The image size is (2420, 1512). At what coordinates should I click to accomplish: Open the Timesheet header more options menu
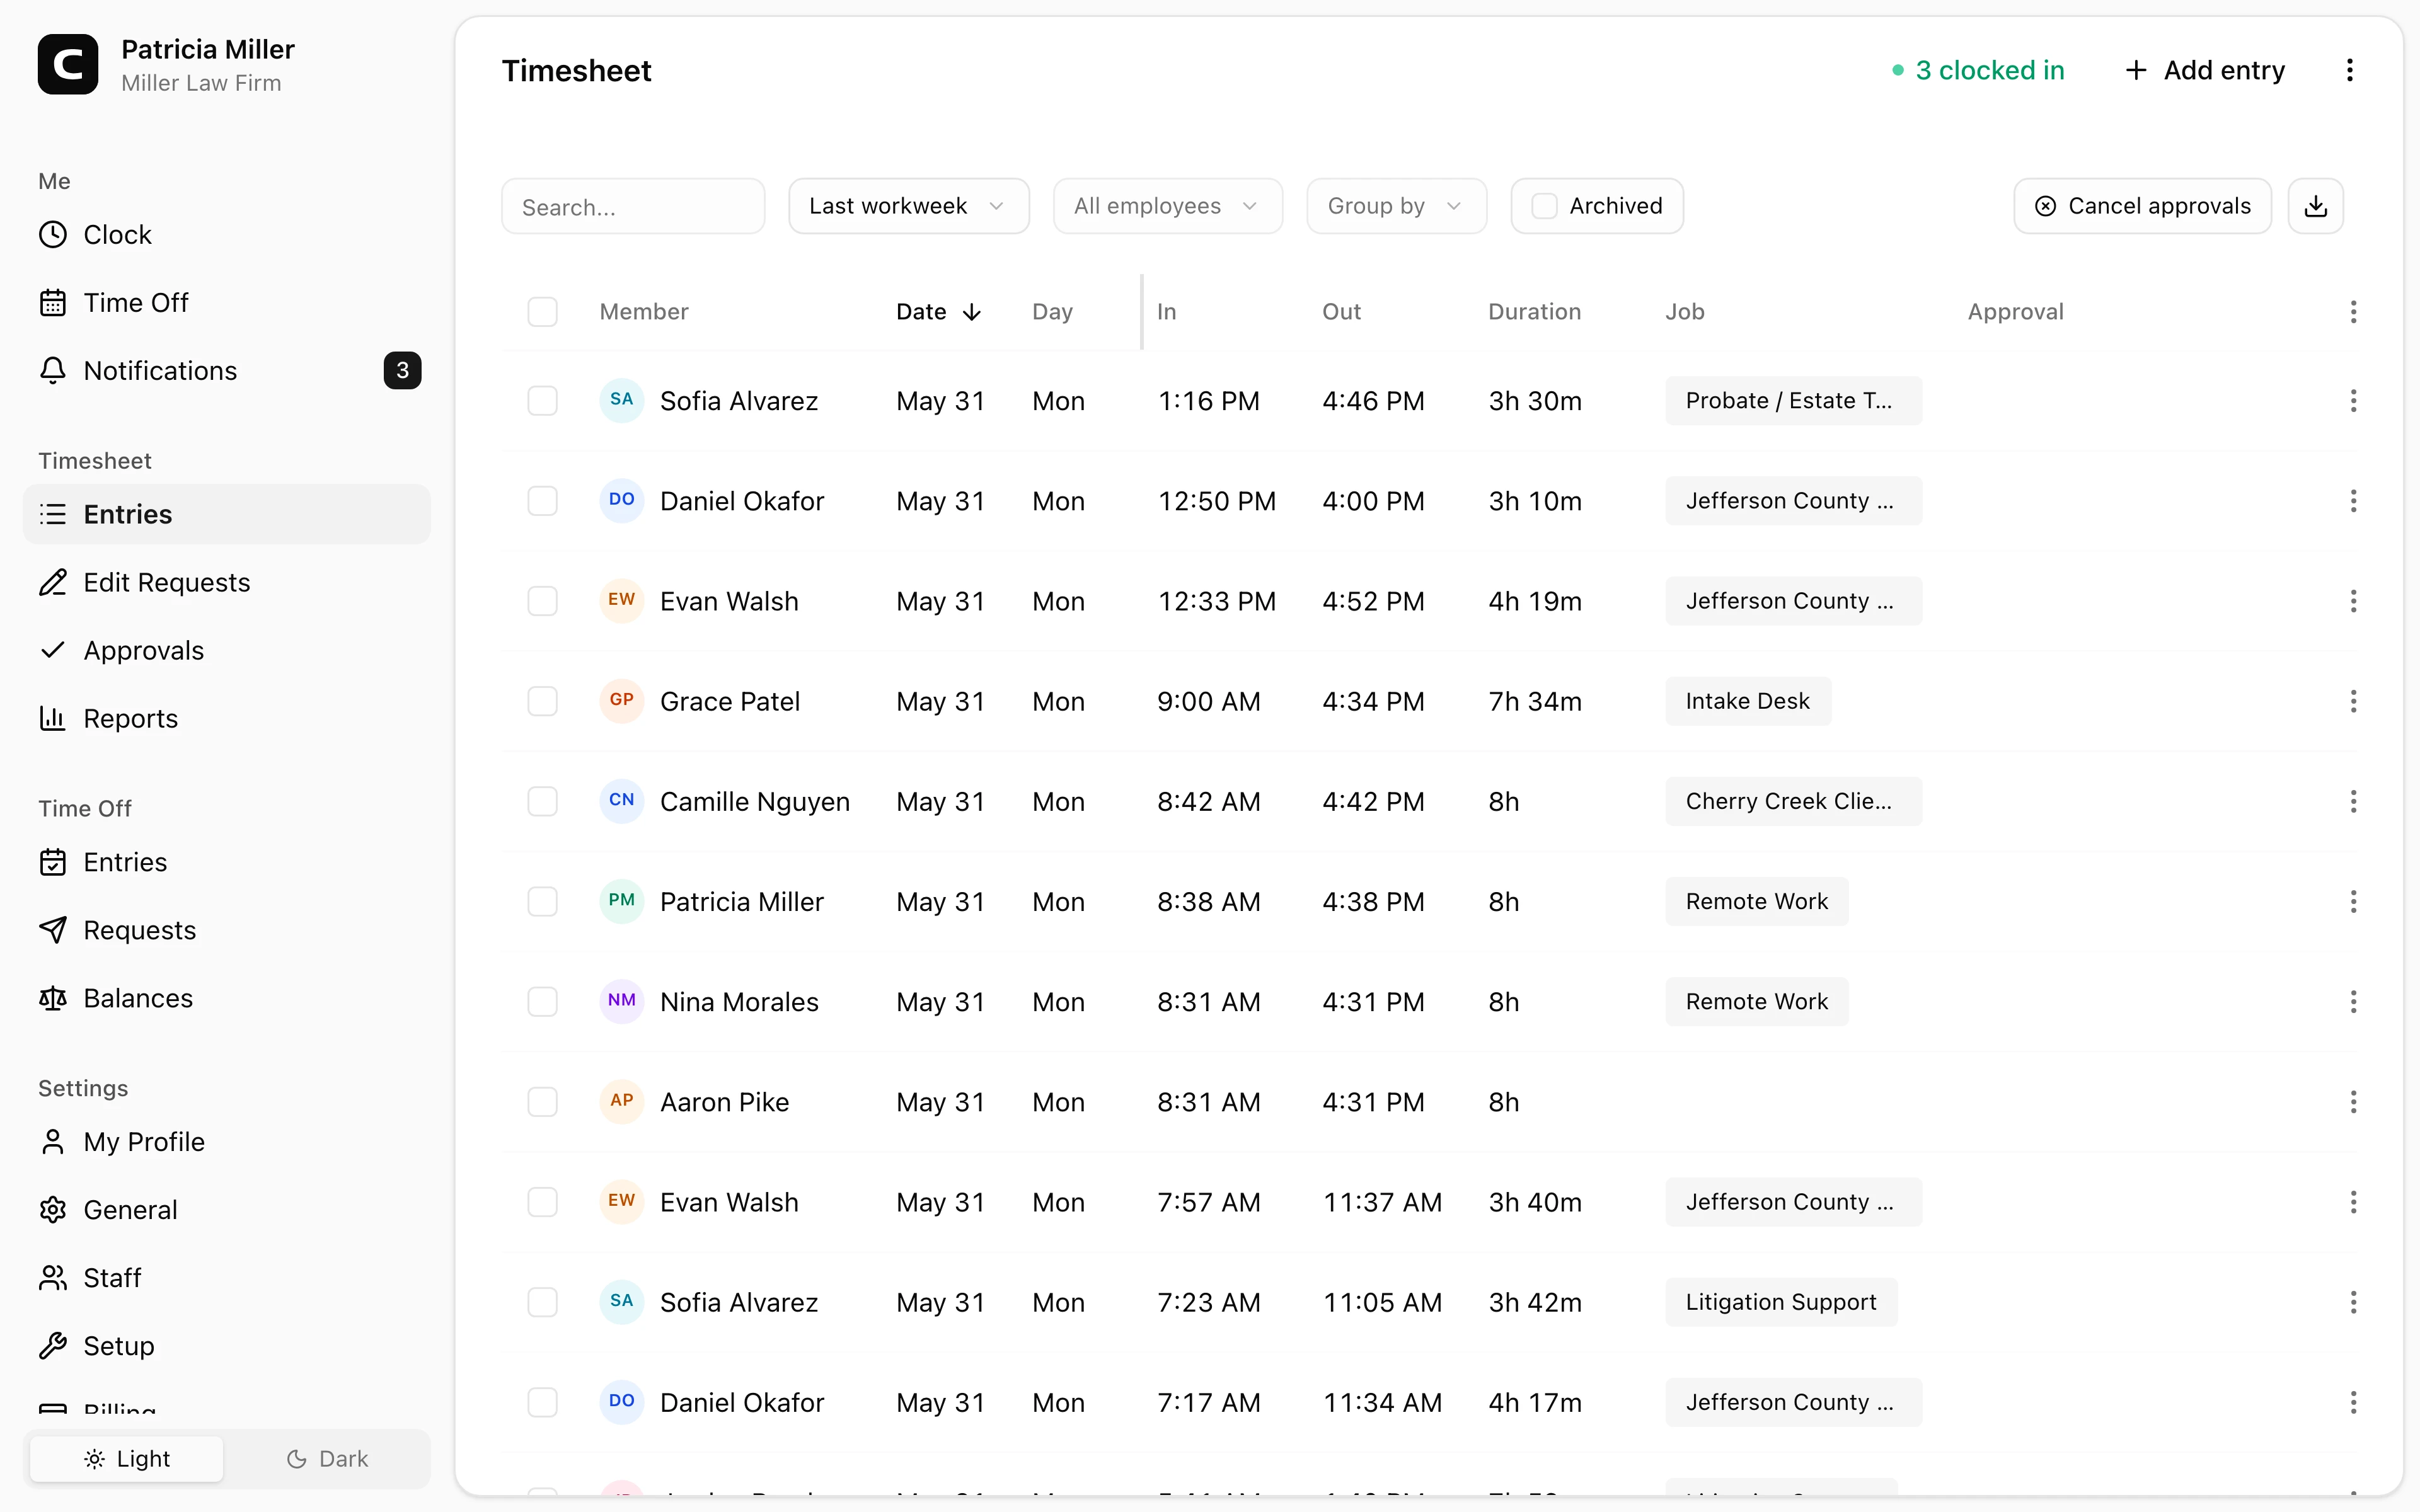(2350, 70)
